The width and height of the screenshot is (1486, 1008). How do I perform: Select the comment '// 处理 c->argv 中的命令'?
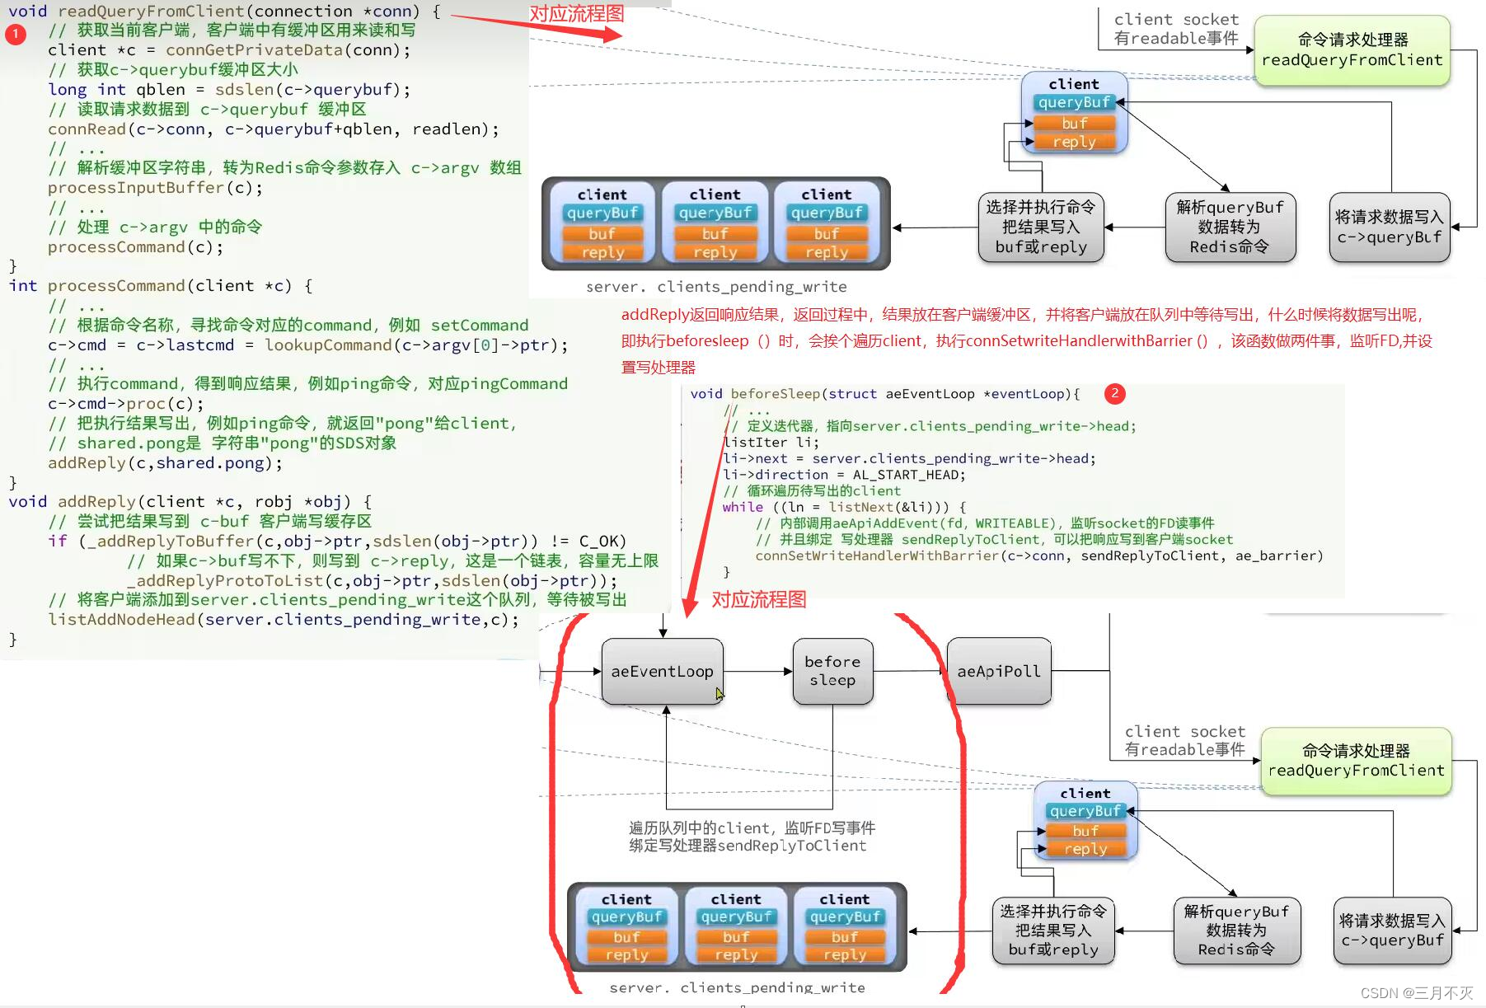155,227
